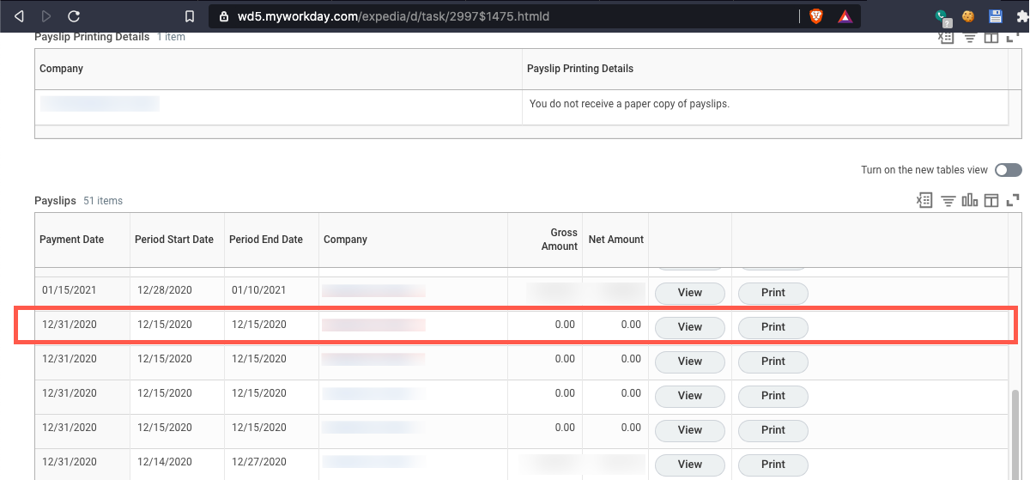This screenshot has width=1030, height=480.
Task: Open chart view icon for Payslips table
Action: [970, 201]
